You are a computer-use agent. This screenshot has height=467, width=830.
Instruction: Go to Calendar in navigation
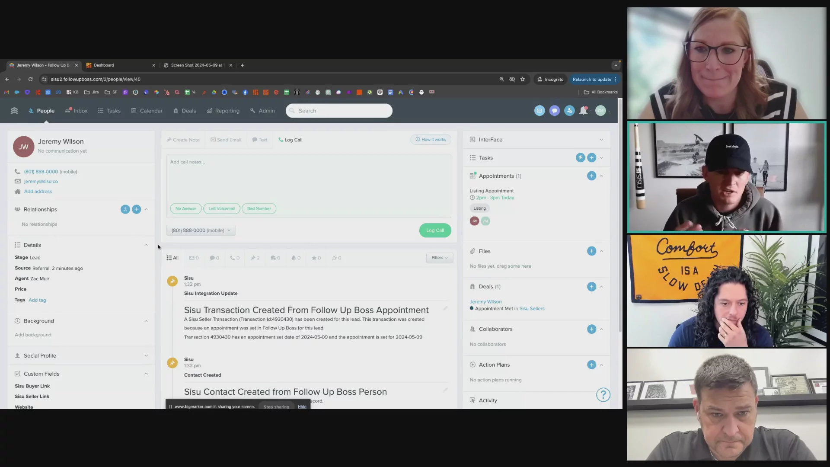point(147,111)
